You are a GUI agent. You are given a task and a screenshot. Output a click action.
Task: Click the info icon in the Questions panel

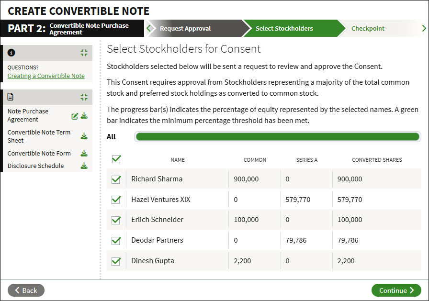click(11, 53)
